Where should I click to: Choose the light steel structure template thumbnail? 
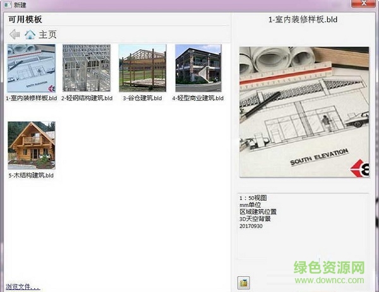tap(87, 68)
